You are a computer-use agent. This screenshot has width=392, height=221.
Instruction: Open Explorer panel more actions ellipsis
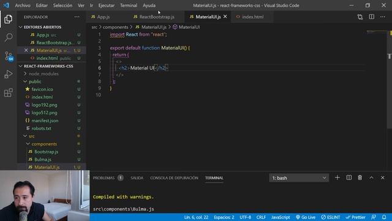(77, 17)
